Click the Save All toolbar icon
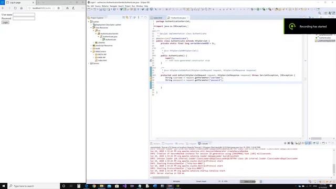Image resolution: width=336 pixels, height=189 pixels. click(x=104, y=9)
